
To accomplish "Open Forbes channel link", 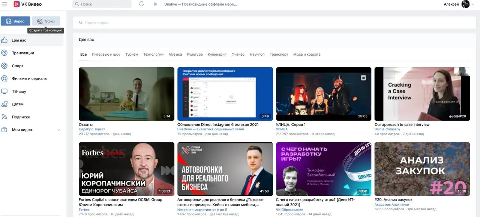I will click(x=84, y=210).
